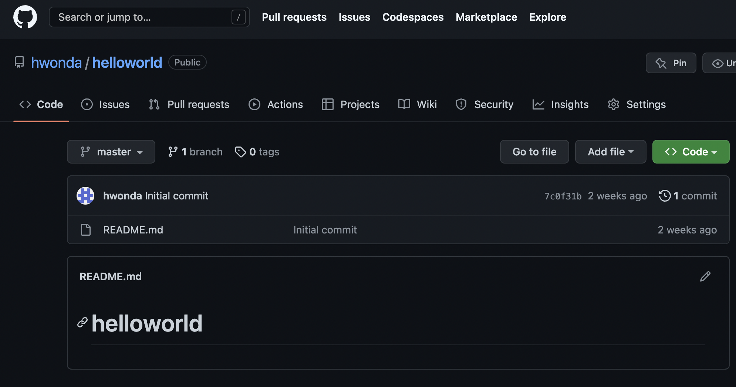Open hwonda author link in commit row
The height and width of the screenshot is (387, 736).
click(x=122, y=196)
